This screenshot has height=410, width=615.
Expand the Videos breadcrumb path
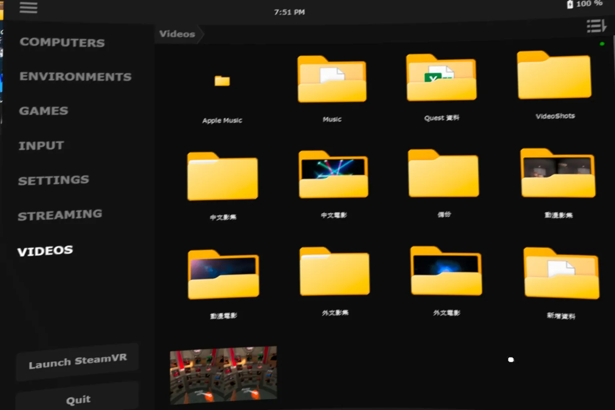(x=177, y=34)
